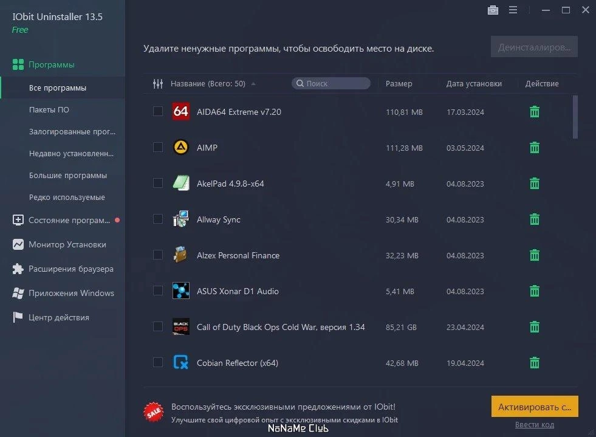The width and height of the screenshot is (596, 437).
Task: Click trash icon for AIMP
Action: click(535, 148)
